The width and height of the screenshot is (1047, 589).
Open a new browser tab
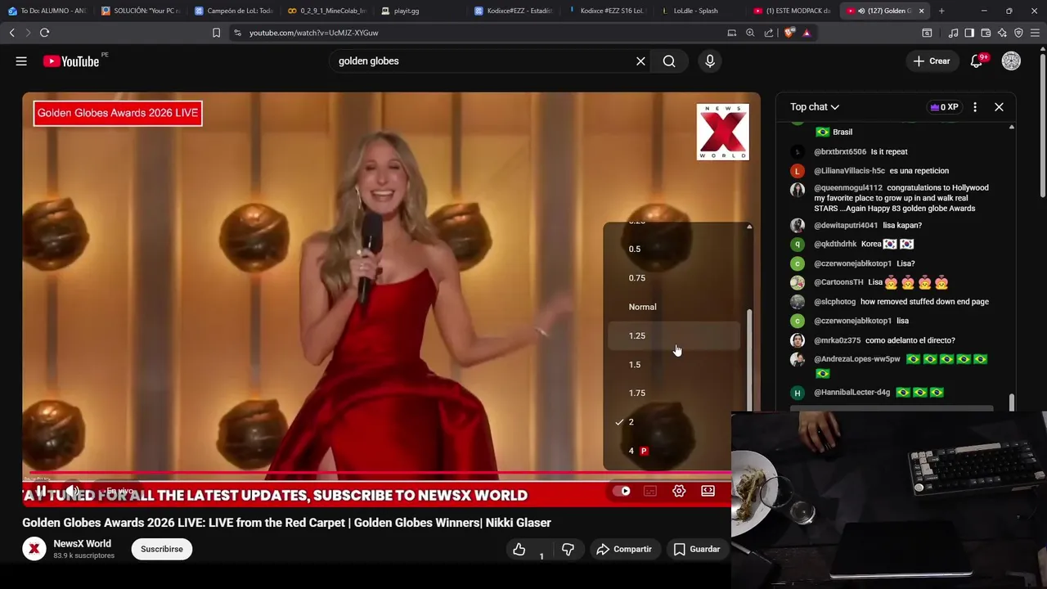941,11
